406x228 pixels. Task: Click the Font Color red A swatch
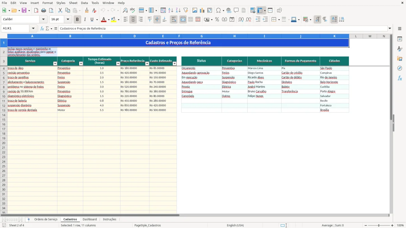pos(104,20)
